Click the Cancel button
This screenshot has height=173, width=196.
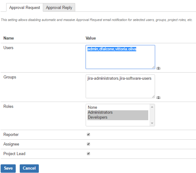(x=29, y=168)
